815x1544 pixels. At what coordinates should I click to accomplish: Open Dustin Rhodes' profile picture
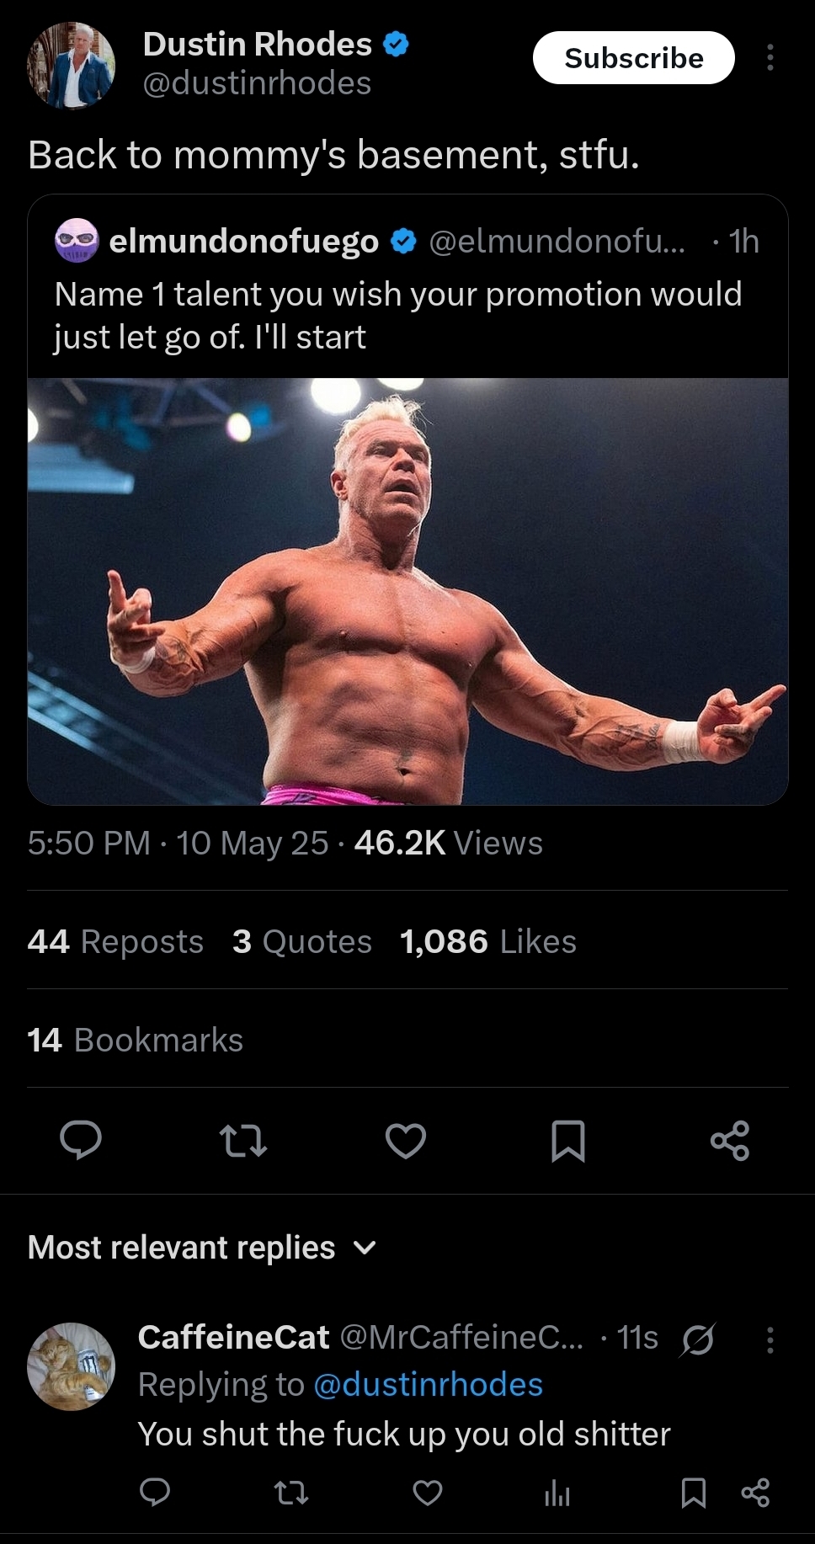click(71, 66)
